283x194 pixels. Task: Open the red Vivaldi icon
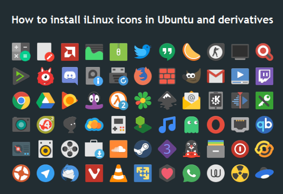click(94, 173)
